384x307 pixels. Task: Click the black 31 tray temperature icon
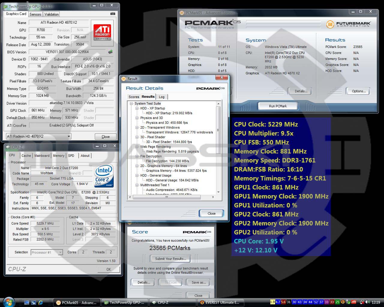(289, 302)
